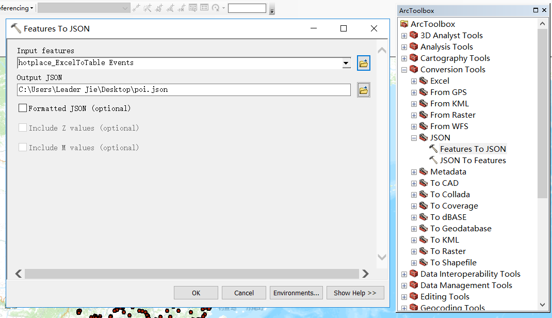The width and height of the screenshot is (552, 318).
Task: Expand the From GPS toolset
Action: coord(414,92)
